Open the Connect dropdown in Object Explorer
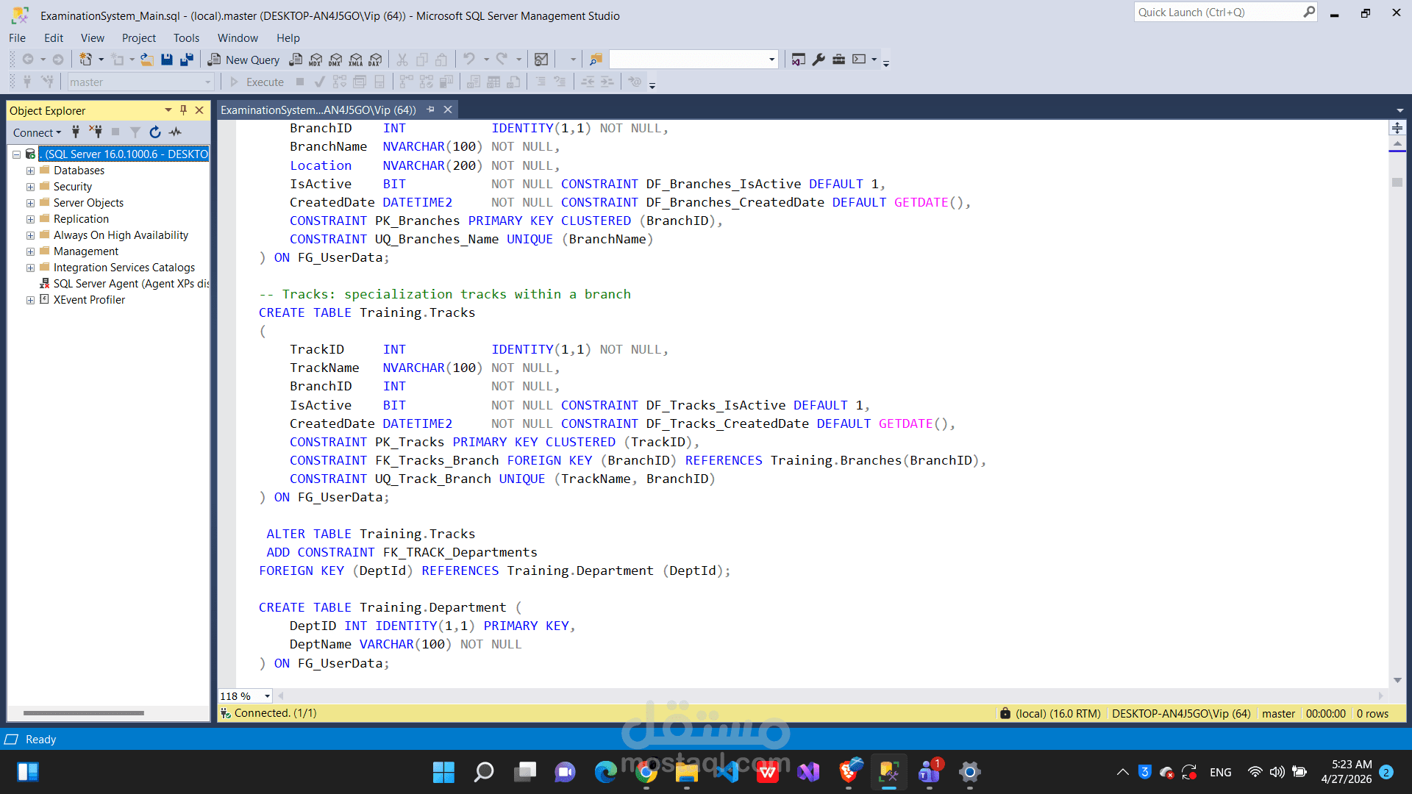The width and height of the screenshot is (1412, 794). (x=37, y=132)
